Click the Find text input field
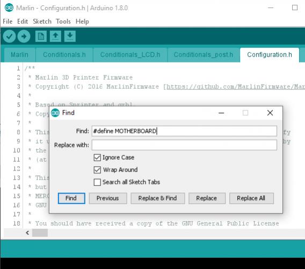 184,131
